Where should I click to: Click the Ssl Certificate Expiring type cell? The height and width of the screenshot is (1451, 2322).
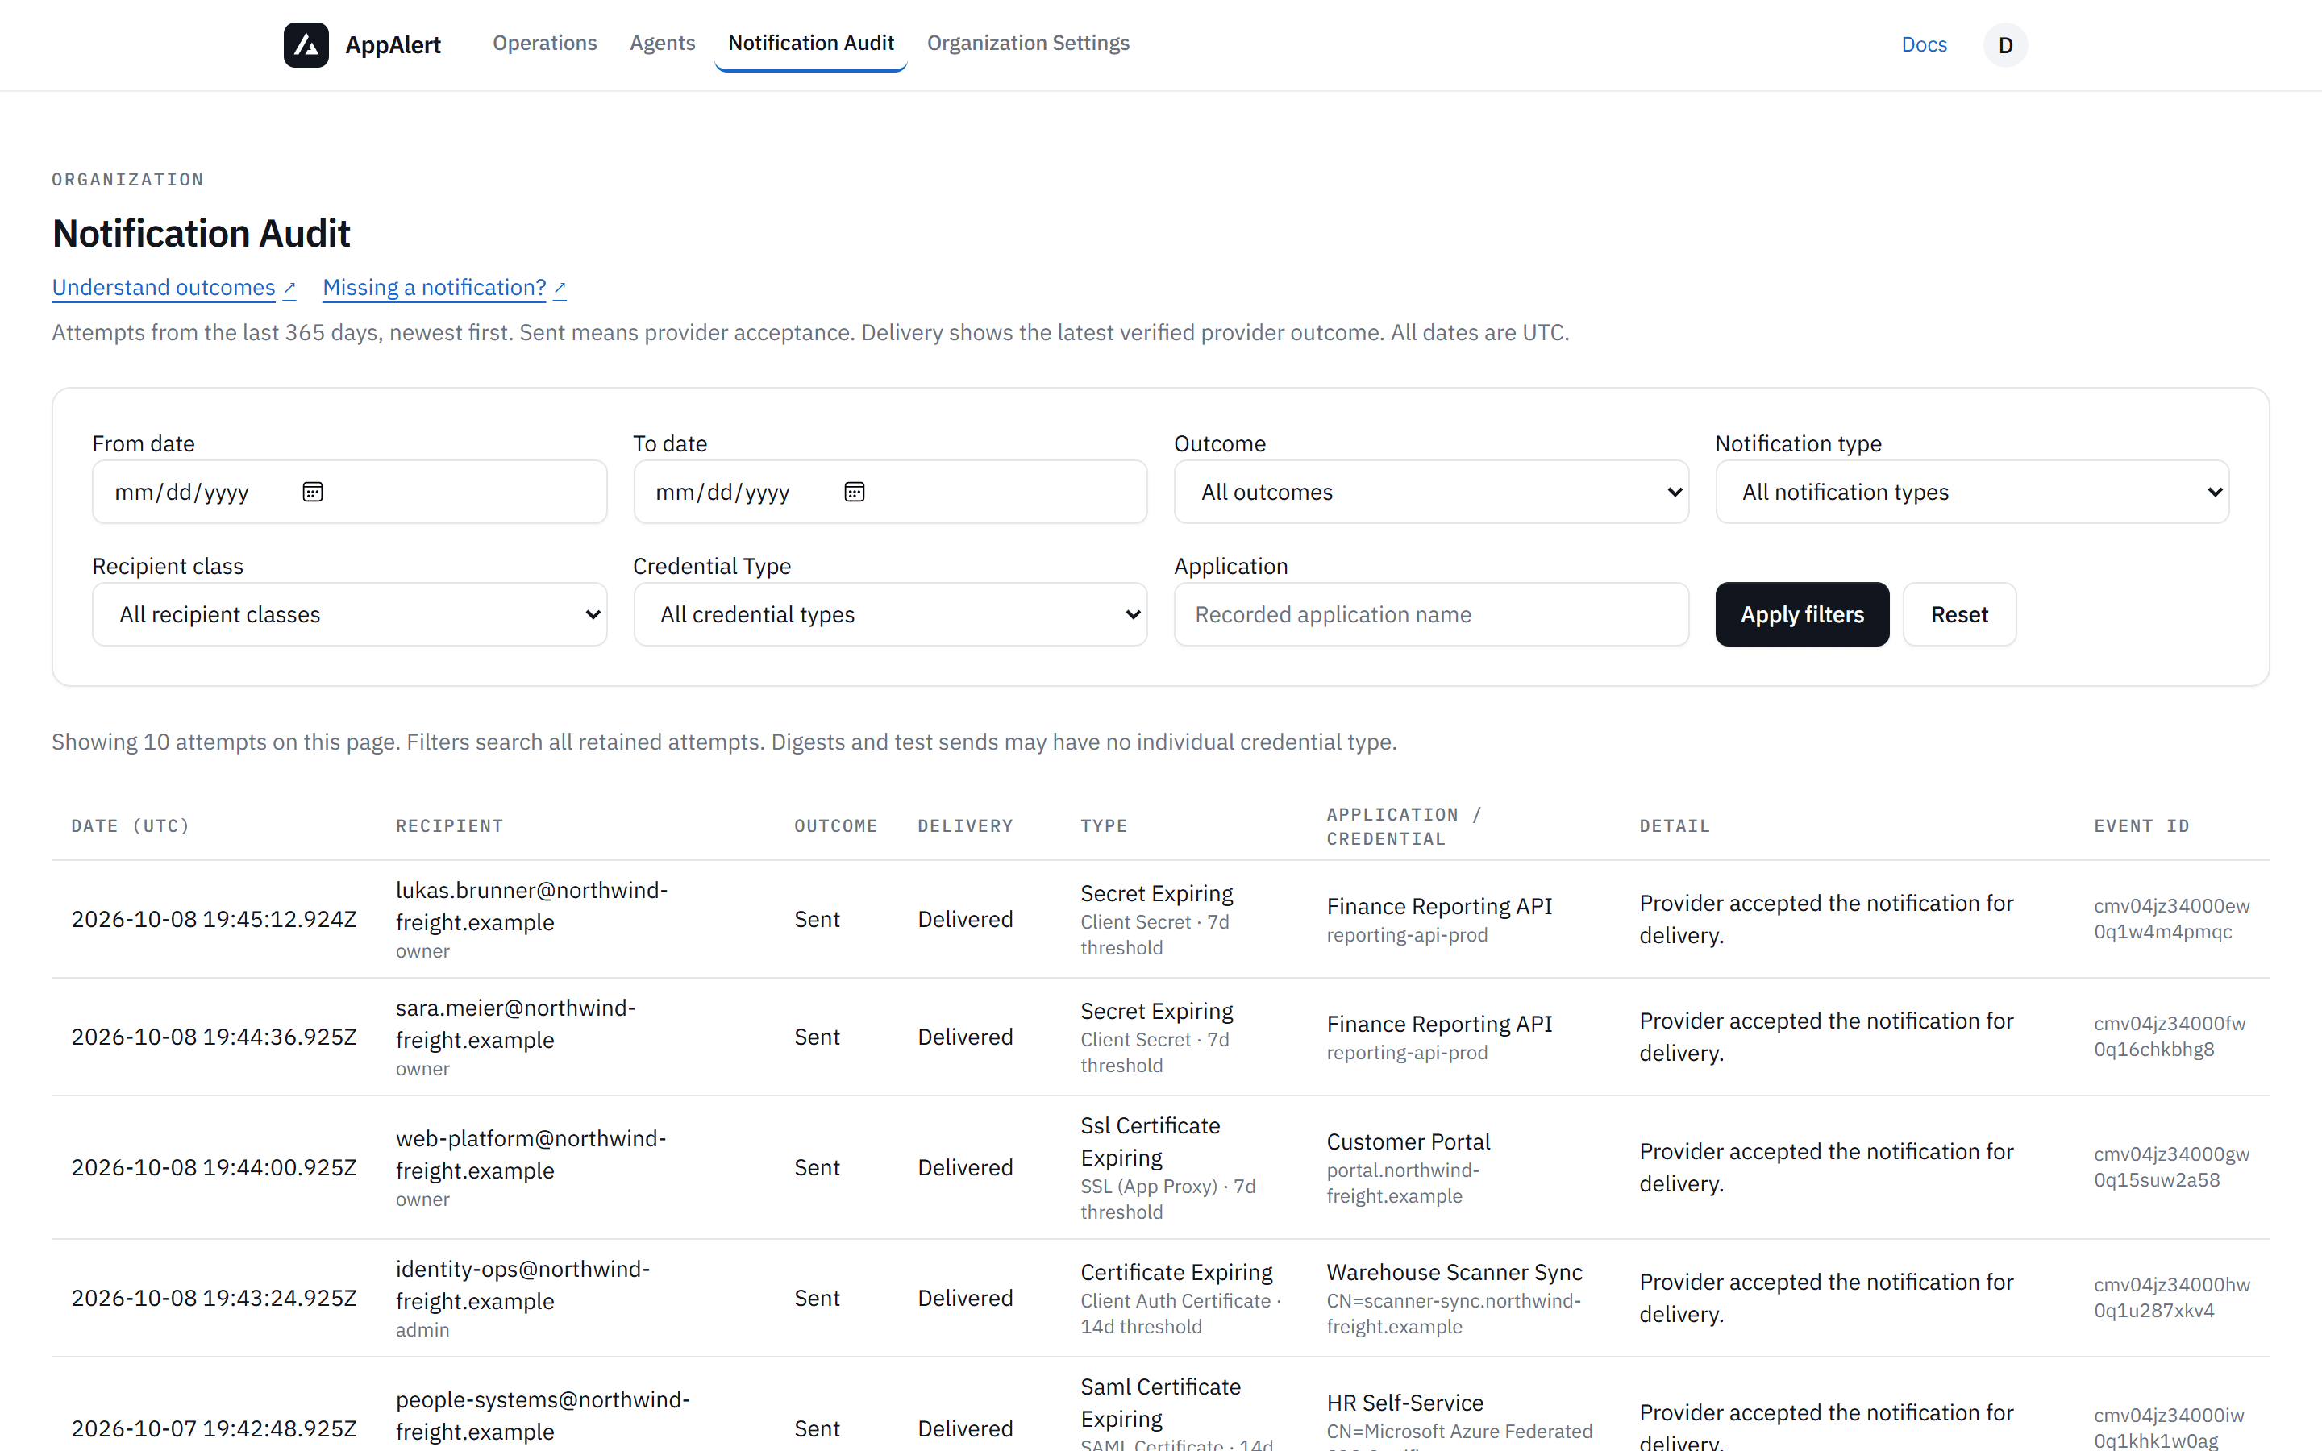click(x=1151, y=1142)
